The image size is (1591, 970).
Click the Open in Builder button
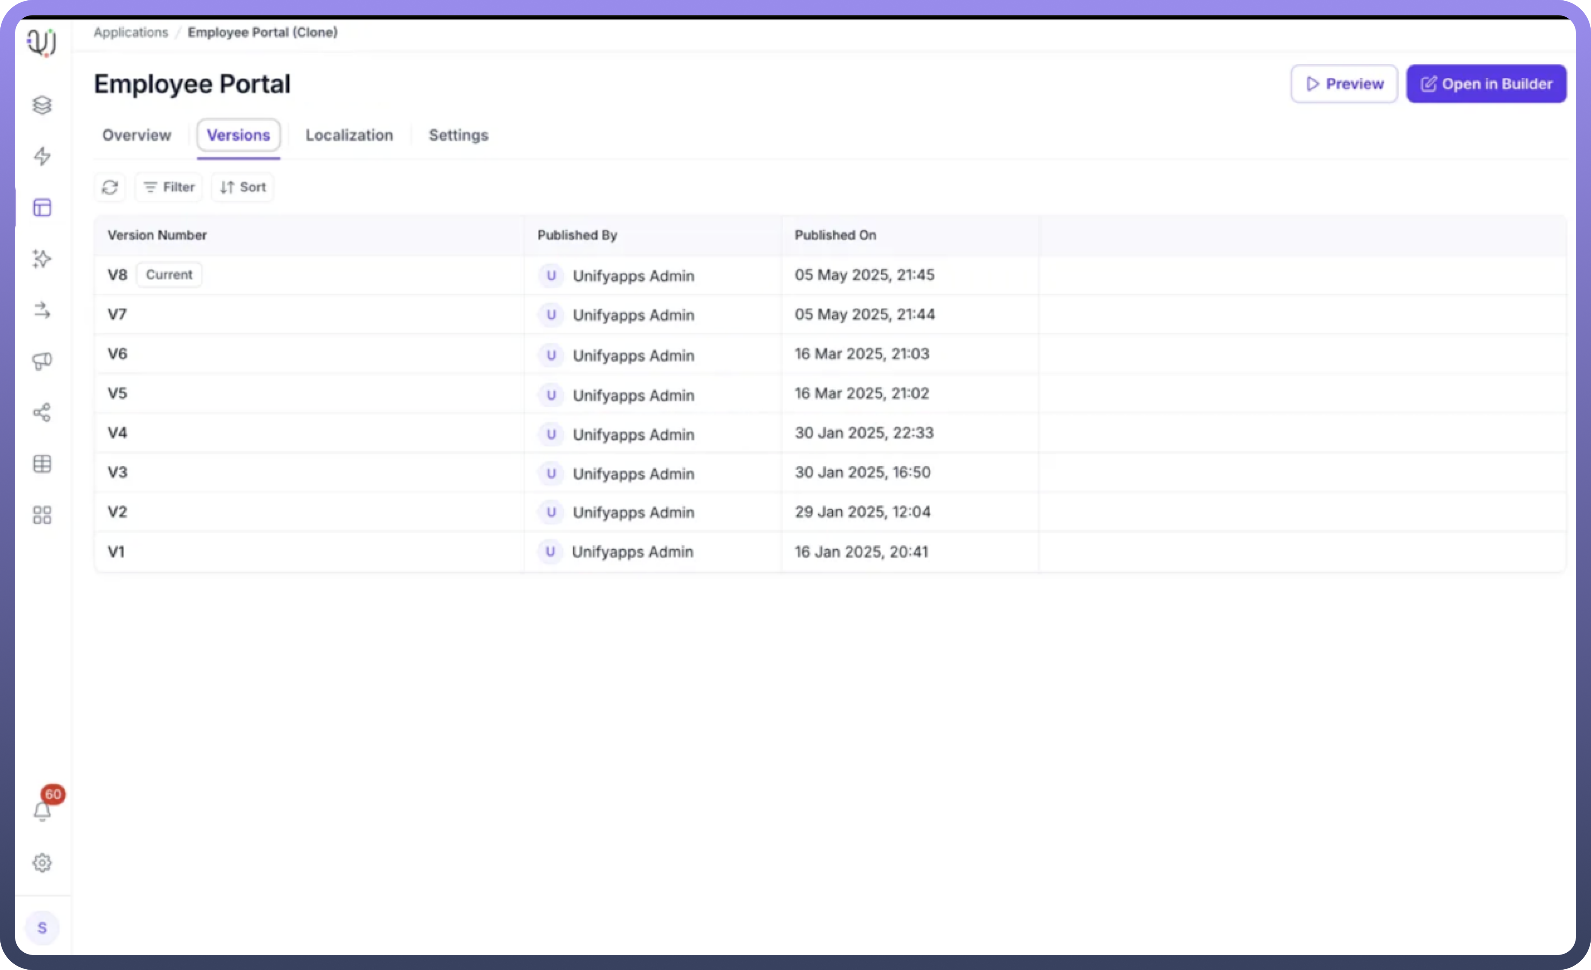(1486, 84)
